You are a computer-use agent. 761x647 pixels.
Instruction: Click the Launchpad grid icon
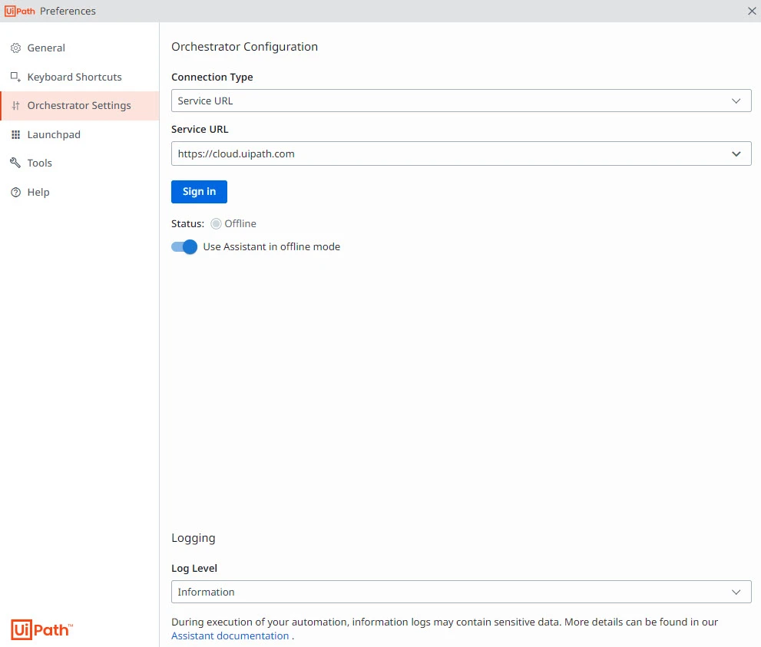click(15, 135)
